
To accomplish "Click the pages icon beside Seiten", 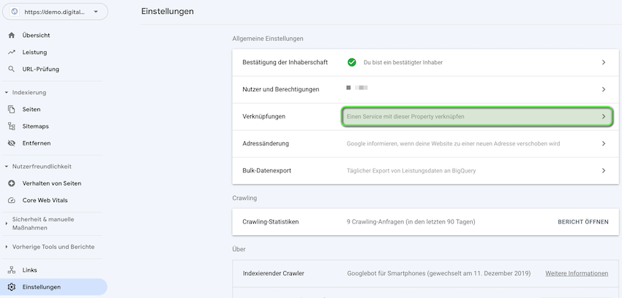I will pyautogui.click(x=12, y=110).
